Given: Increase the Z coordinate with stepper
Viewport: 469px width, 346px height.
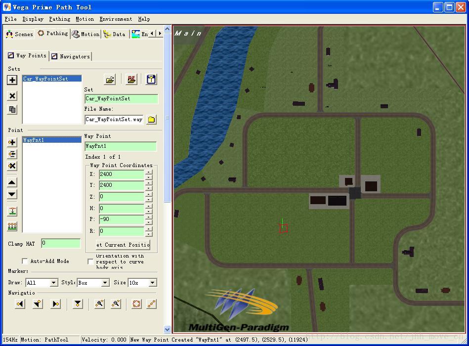Looking at the screenshot, I should pos(149,194).
